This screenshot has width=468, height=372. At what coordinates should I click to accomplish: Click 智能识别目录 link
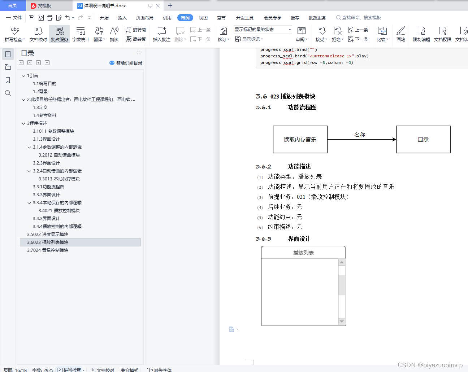coord(126,63)
